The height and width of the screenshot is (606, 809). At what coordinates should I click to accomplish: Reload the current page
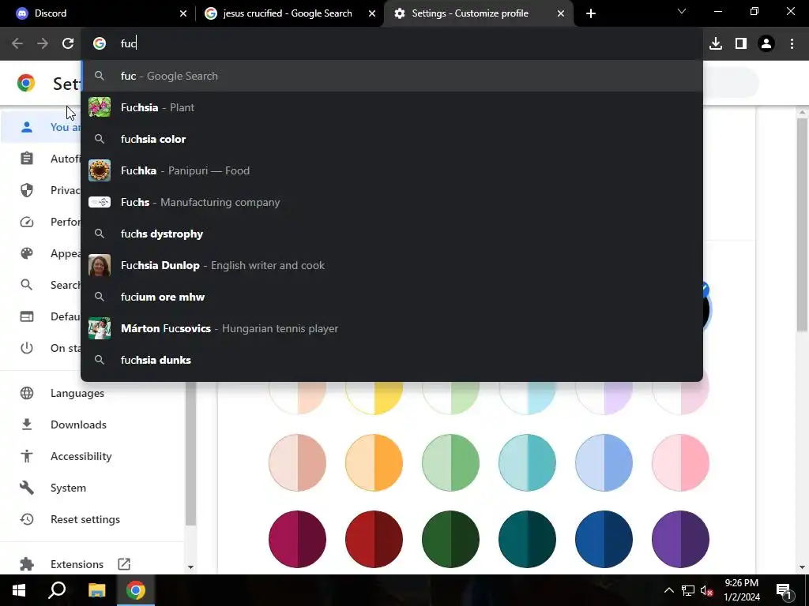click(68, 44)
